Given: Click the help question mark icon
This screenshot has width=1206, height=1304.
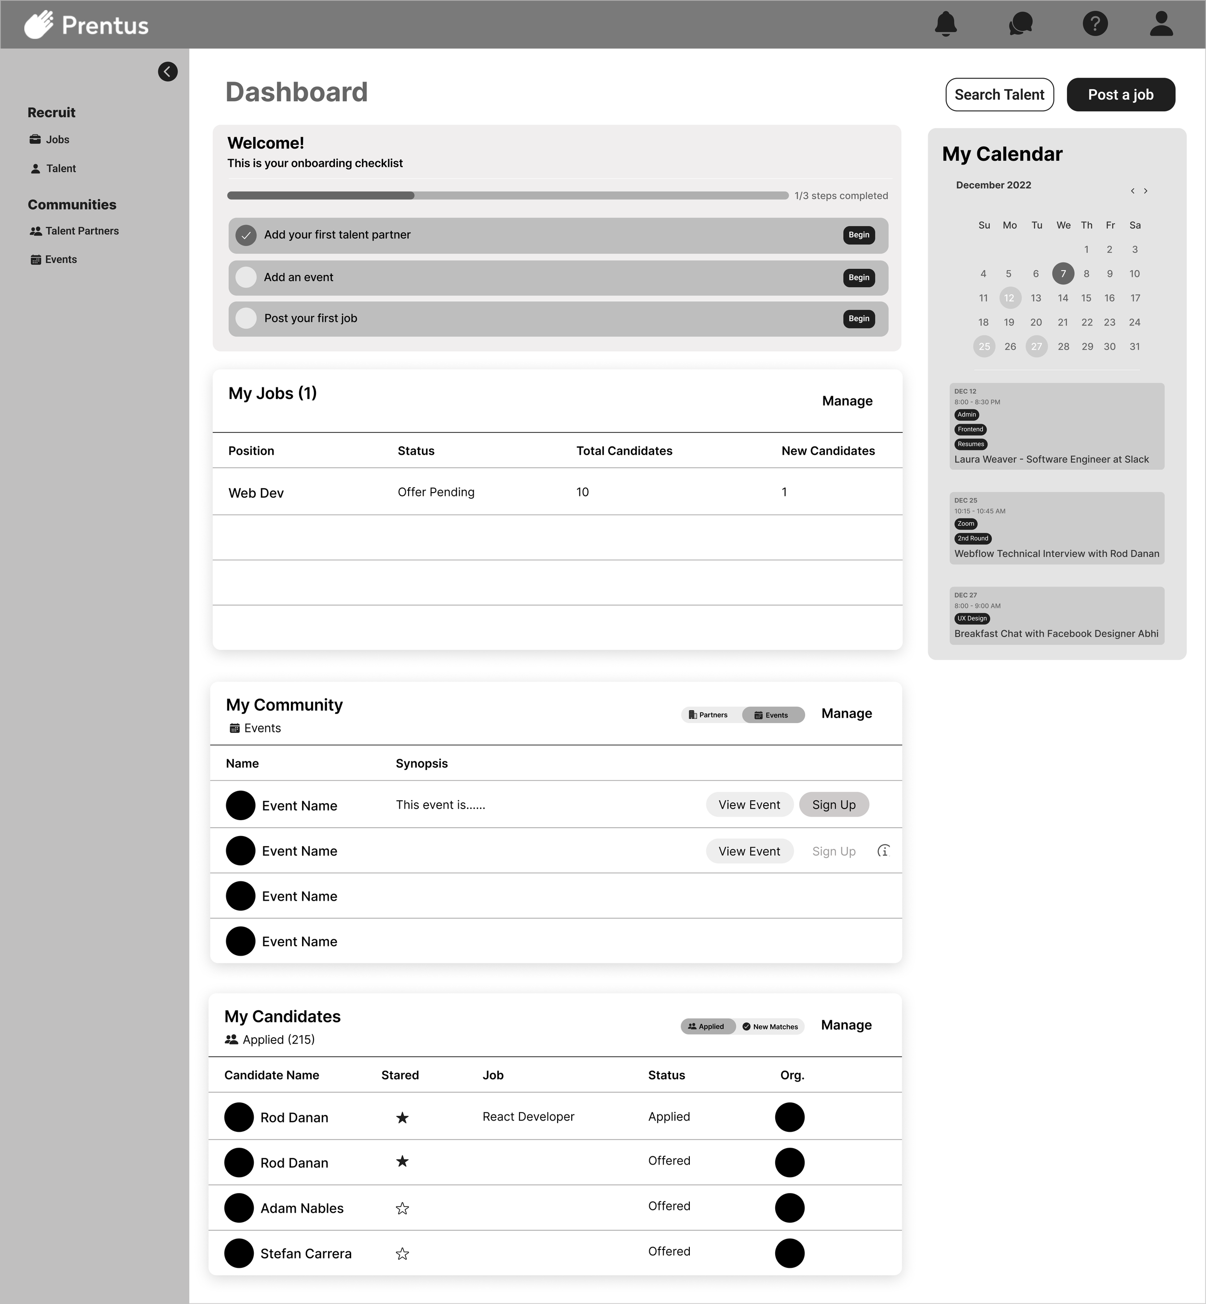Looking at the screenshot, I should (1095, 24).
